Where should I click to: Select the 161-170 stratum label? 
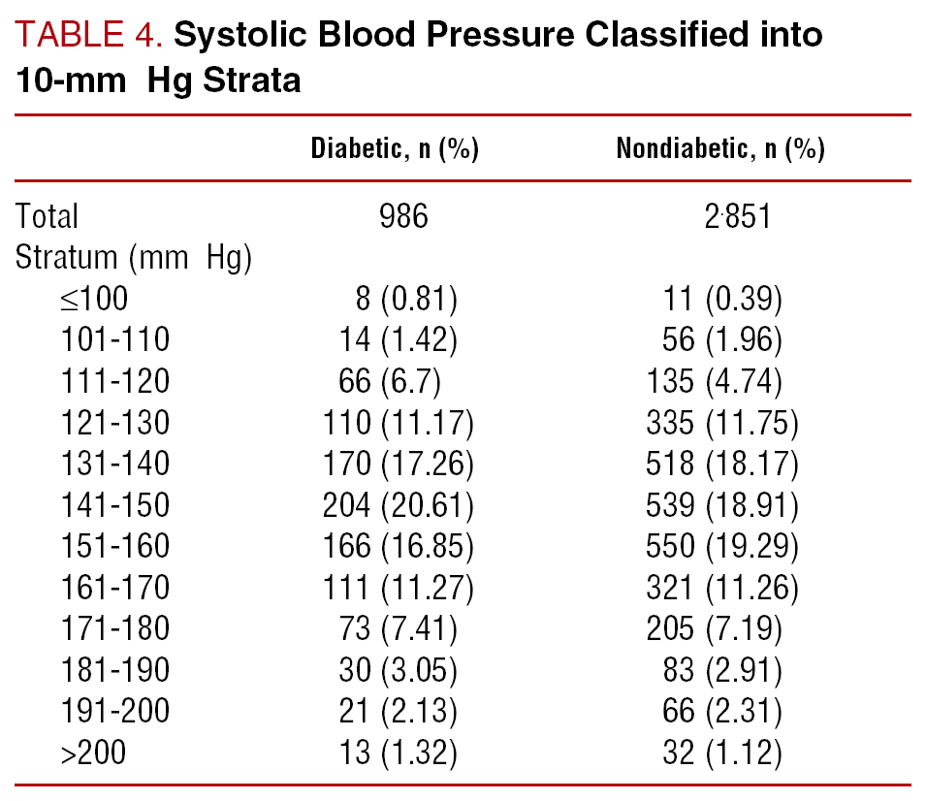114,588
